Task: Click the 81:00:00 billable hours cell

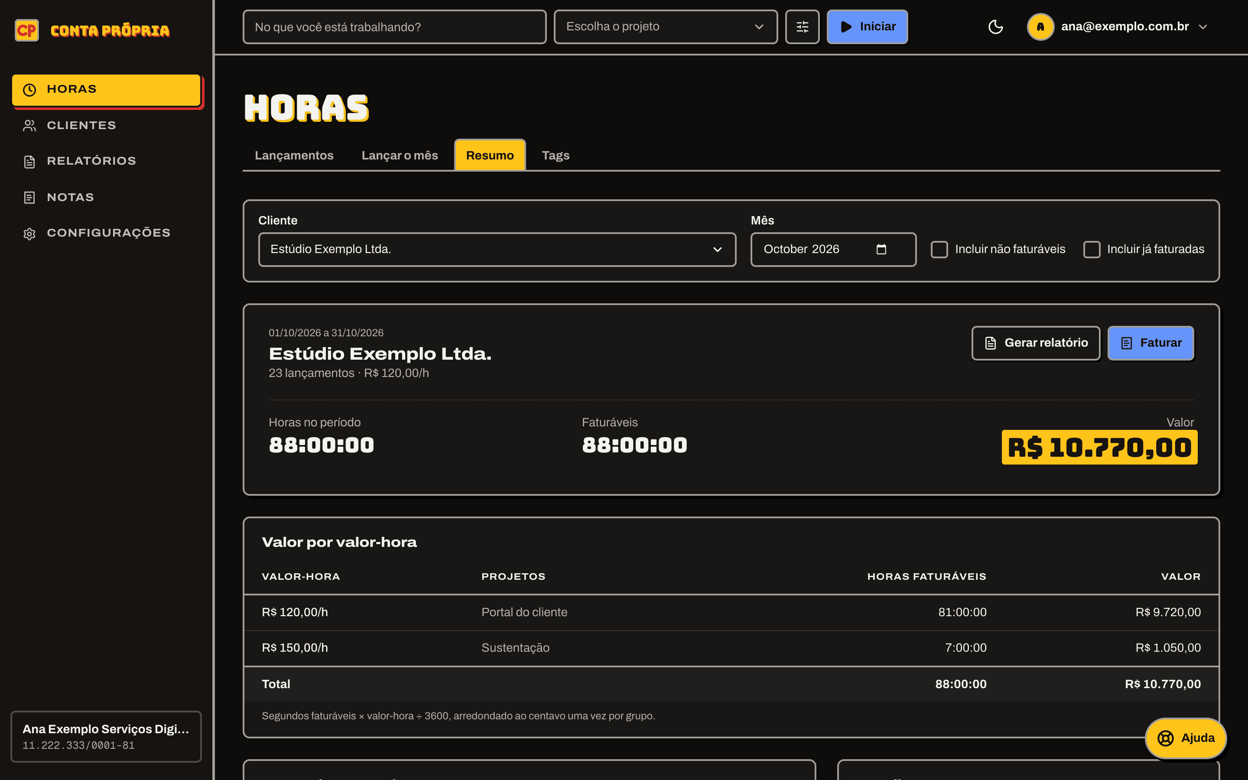Action: (962, 612)
